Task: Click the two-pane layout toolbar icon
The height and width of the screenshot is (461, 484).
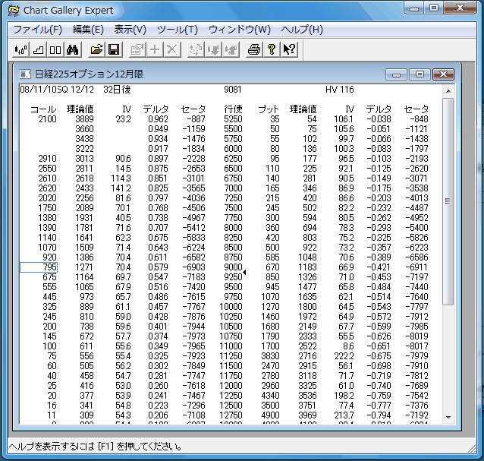Action: coord(55,49)
